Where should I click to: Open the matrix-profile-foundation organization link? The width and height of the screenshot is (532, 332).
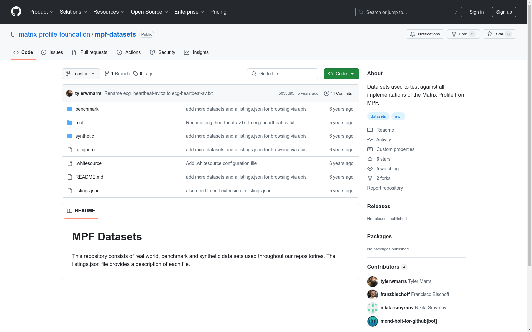click(x=55, y=34)
